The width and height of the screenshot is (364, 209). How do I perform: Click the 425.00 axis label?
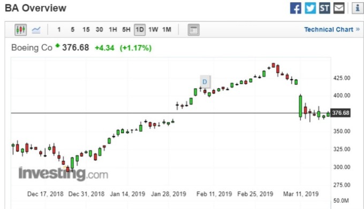[x=342, y=78]
